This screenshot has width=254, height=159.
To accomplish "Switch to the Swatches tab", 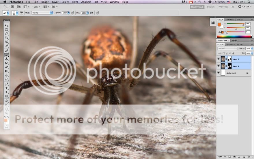I will (x=230, y=20).
